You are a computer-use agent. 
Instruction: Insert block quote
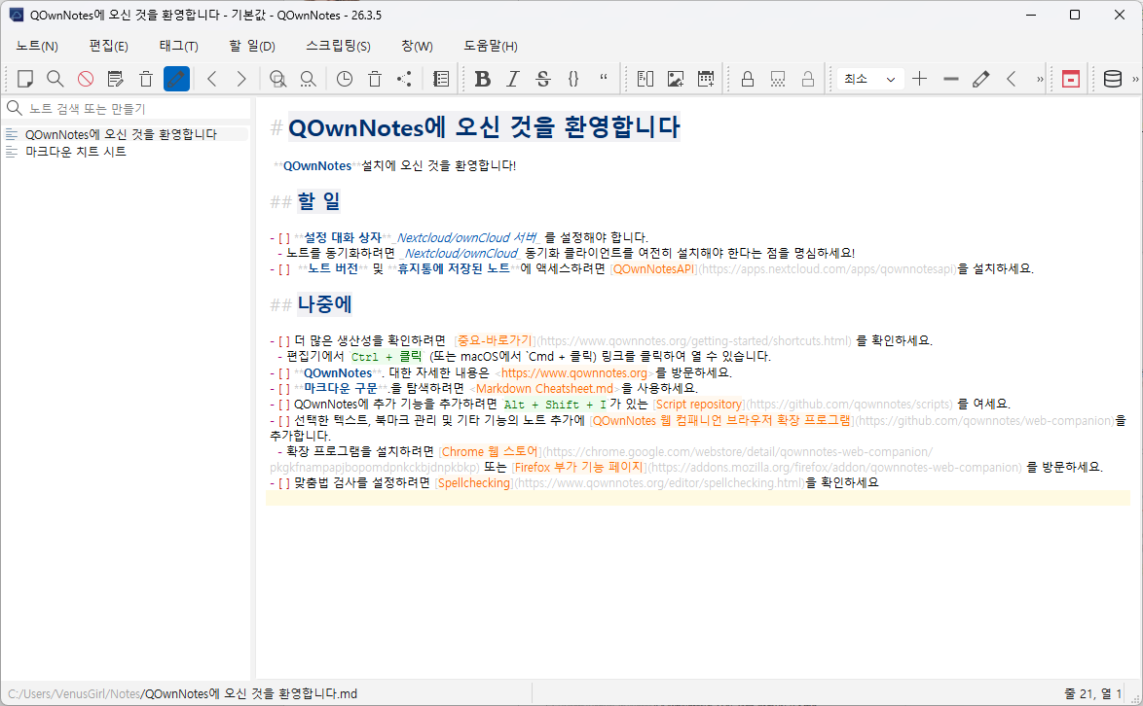click(604, 77)
